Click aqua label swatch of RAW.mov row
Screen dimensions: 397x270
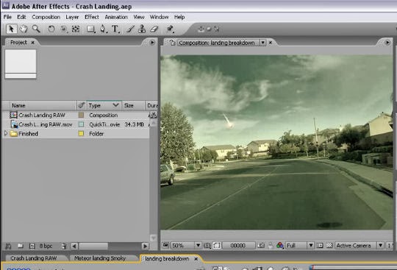coord(81,124)
